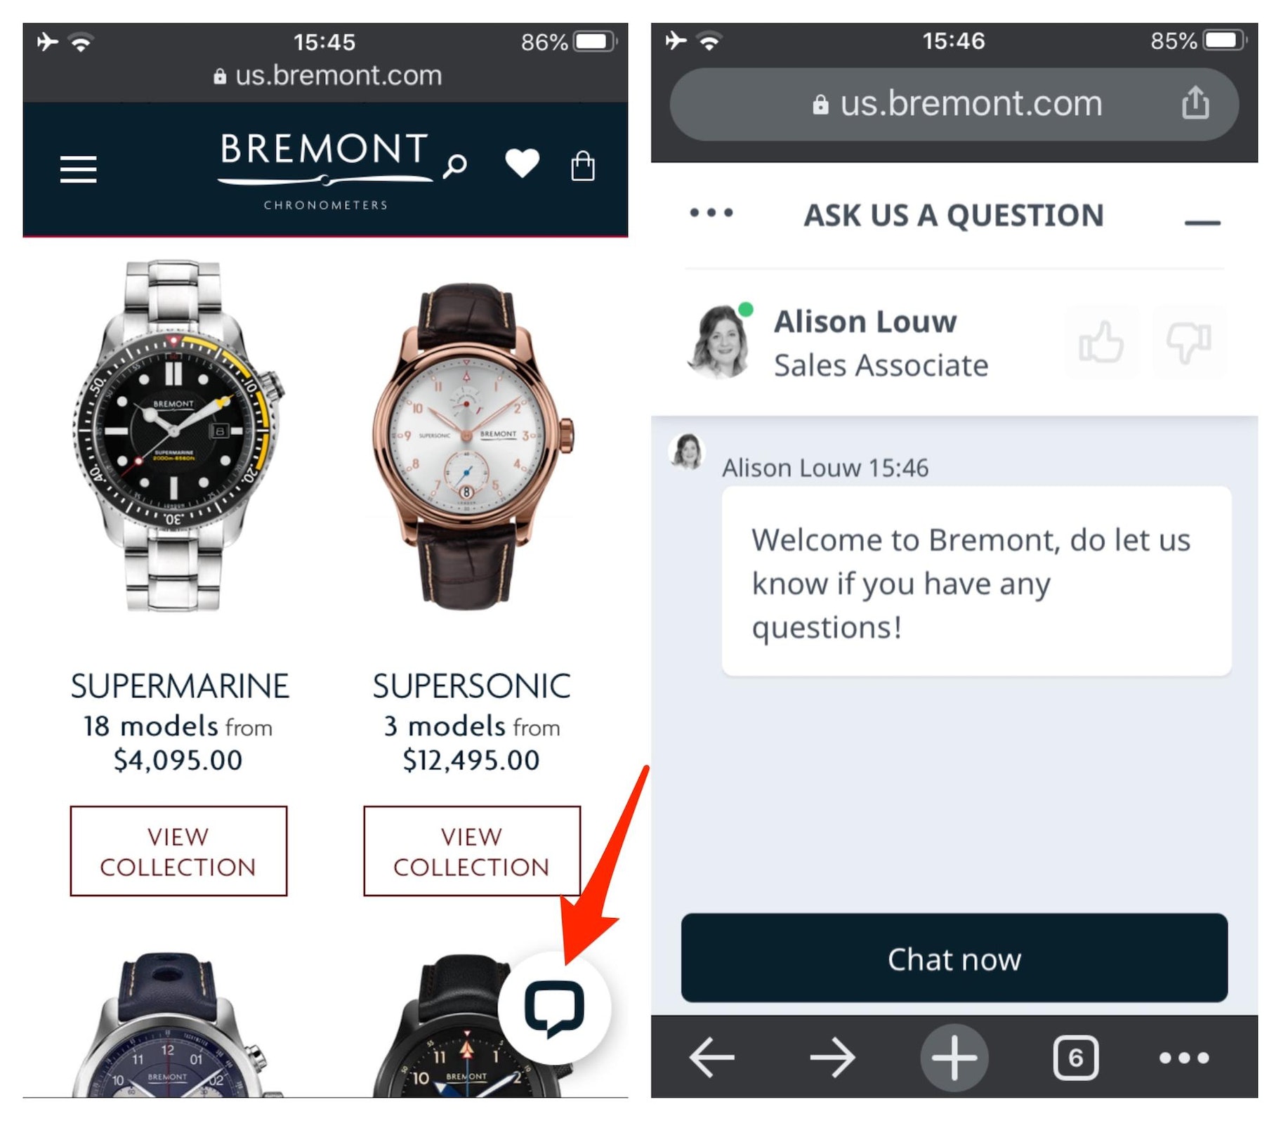Give Alison Louw a thumbs down
Viewport: 1281px width, 1121px height.
click(x=1189, y=342)
